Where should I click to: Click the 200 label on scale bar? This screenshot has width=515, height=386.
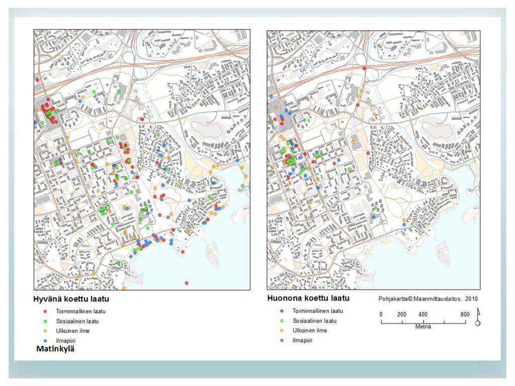tap(402, 314)
